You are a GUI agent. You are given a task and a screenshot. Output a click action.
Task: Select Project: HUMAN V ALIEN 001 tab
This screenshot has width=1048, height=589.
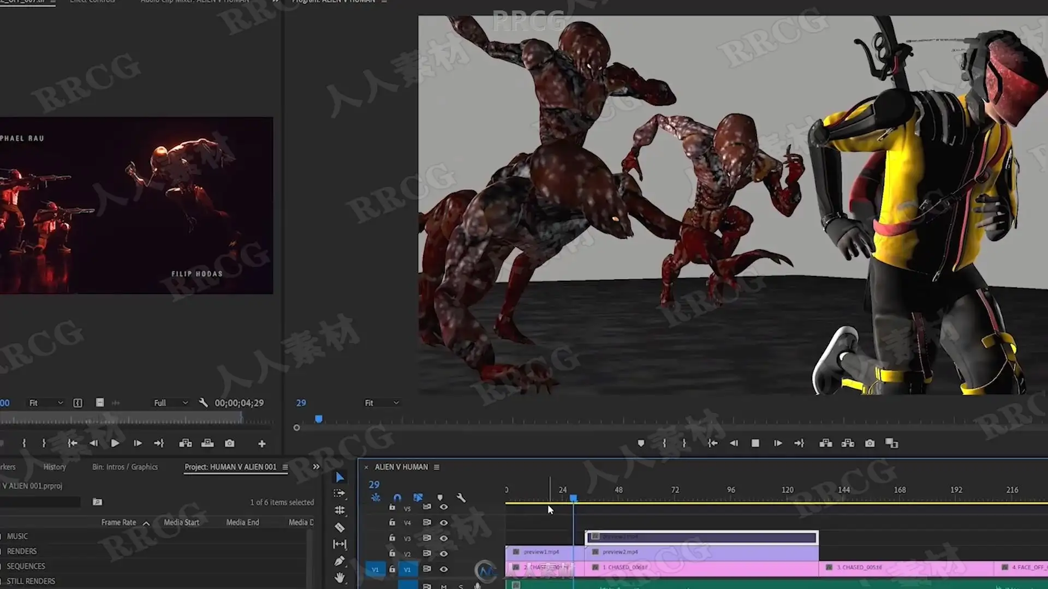point(230,467)
